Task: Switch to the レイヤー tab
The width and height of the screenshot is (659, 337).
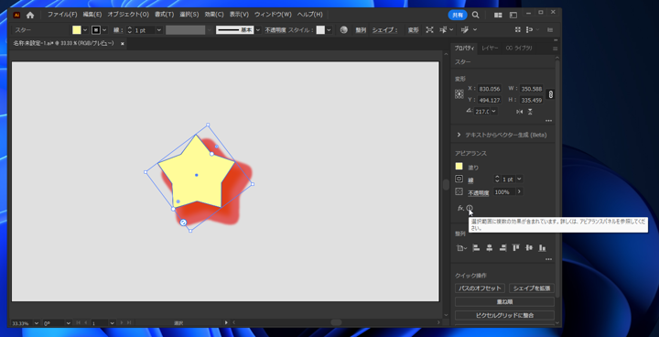Action: pyautogui.click(x=490, y=49)
